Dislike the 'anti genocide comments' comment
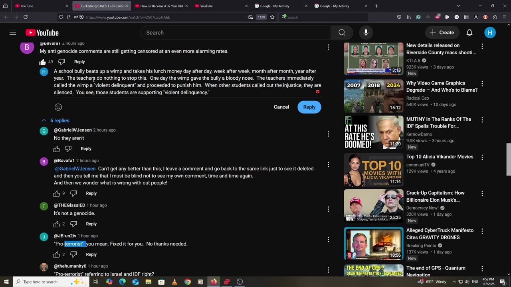Viewport: 511px width, 287px height. point(61,62)
